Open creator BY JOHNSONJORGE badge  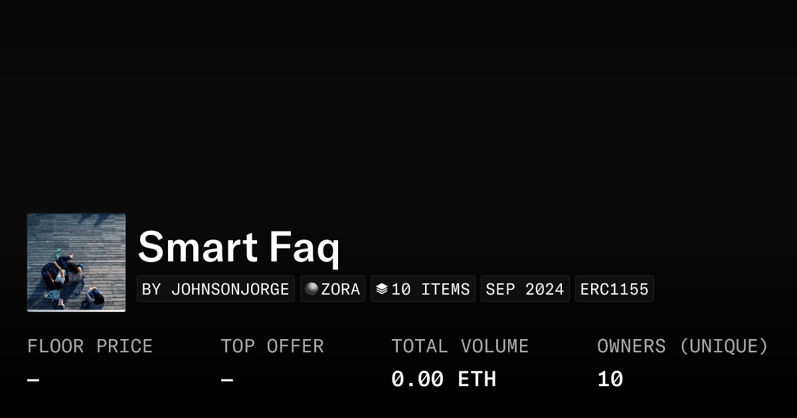[216, 289]
